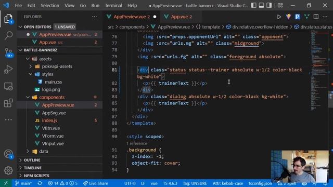Screen dimensions: 333x187
Task: Show additional activity bar views ellipsis
Action: click(8, 119)
